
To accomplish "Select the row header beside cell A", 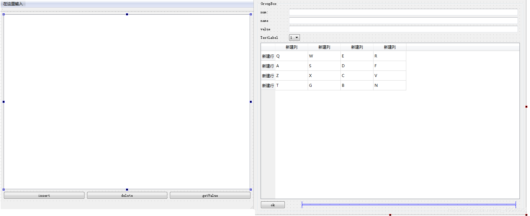I will coord(268,66).
